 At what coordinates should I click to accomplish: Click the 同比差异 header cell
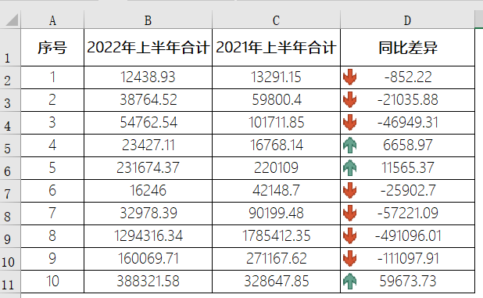[x=407, y=48]
